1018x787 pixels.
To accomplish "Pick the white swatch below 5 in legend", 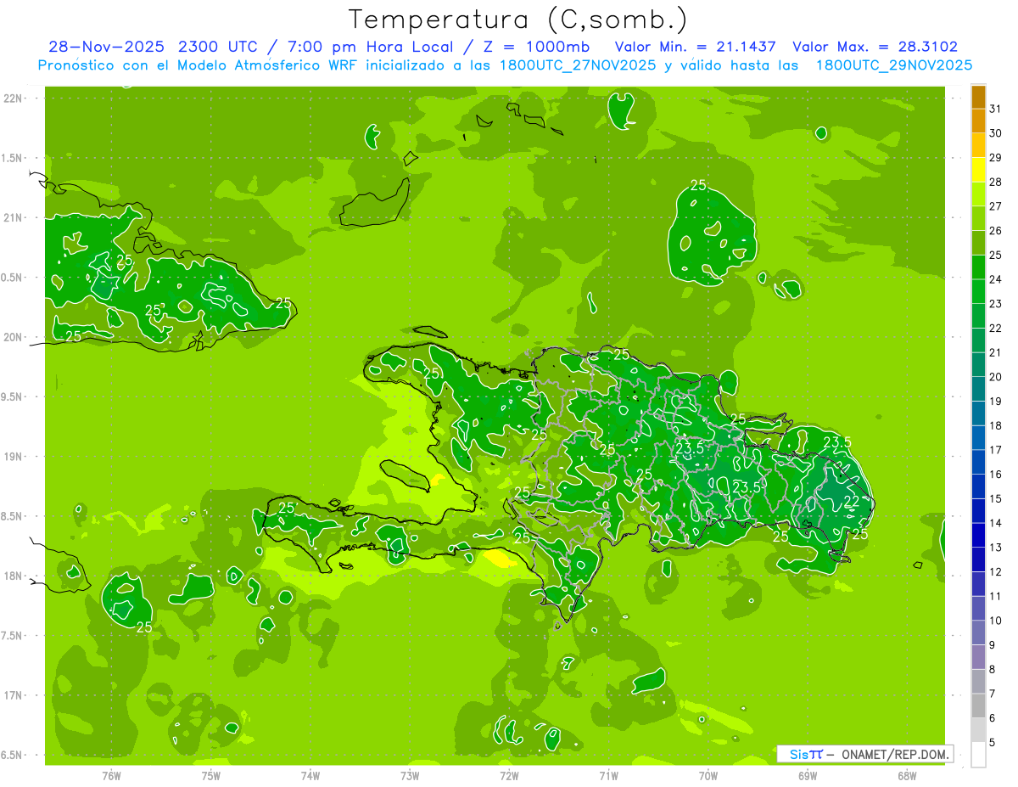I will (x=978, y=755).
